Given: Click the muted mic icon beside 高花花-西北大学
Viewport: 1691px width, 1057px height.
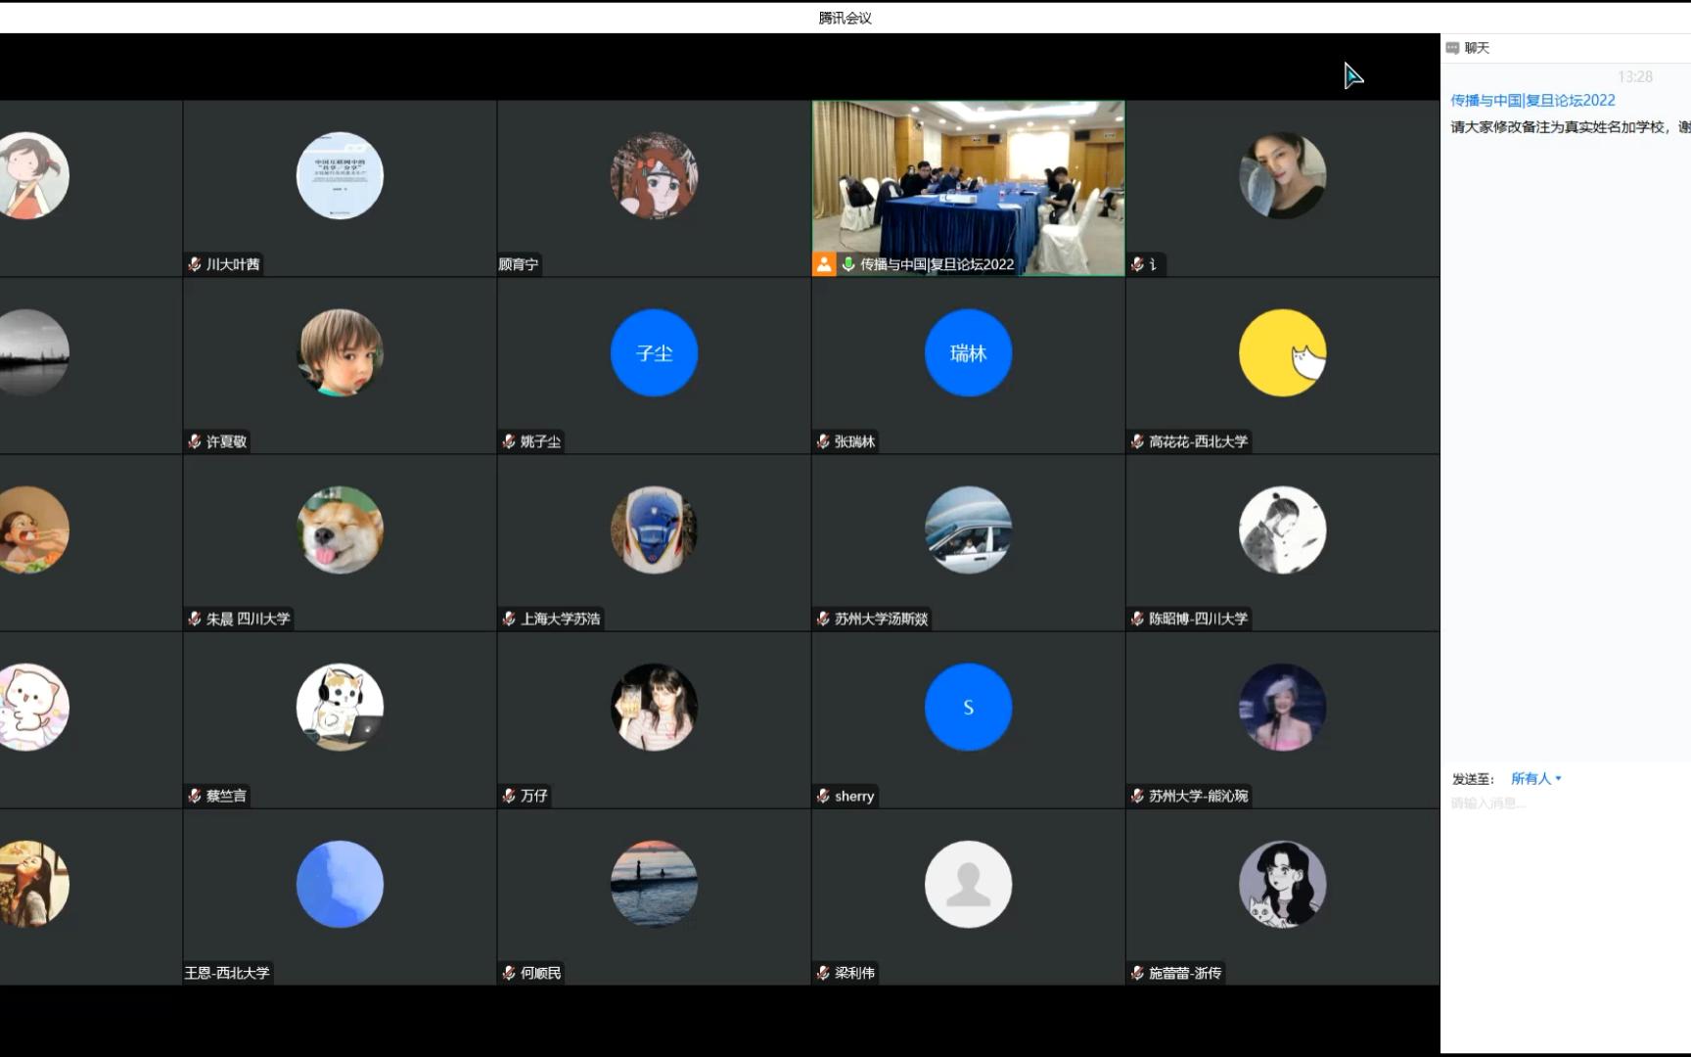Looking at the screenshot, I should pos(1137,441).
